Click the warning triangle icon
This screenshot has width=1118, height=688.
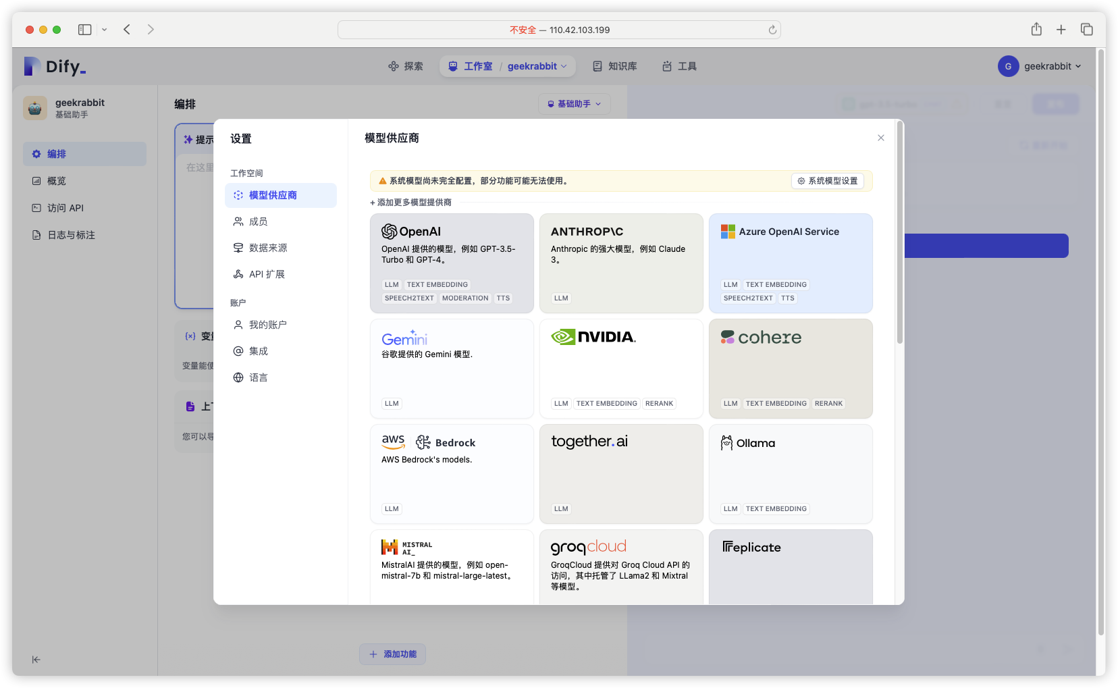click(x=382, y=181)
